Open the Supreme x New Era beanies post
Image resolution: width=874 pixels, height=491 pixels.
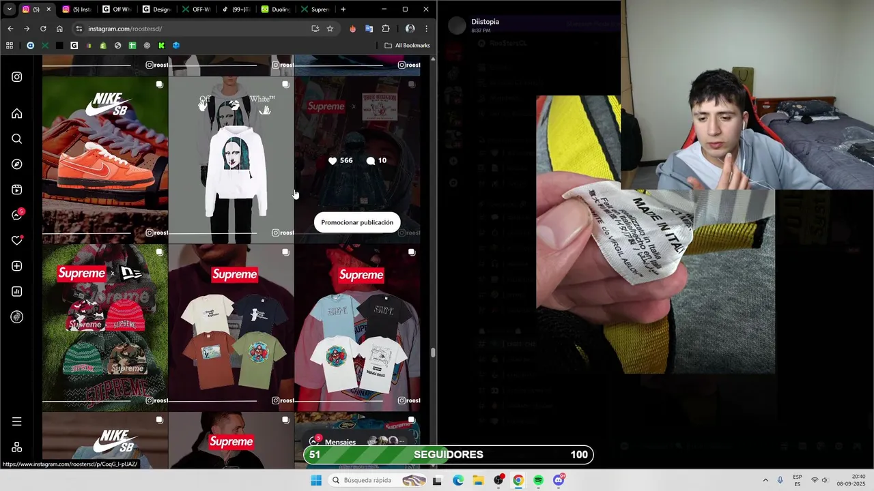pos(105,327)
